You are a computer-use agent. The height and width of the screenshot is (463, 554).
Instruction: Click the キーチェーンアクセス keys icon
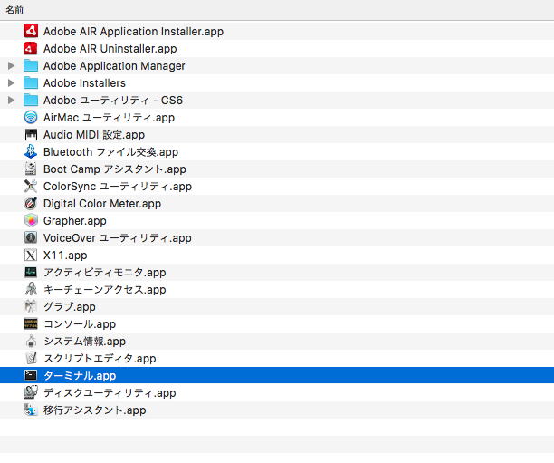[31, 289]
